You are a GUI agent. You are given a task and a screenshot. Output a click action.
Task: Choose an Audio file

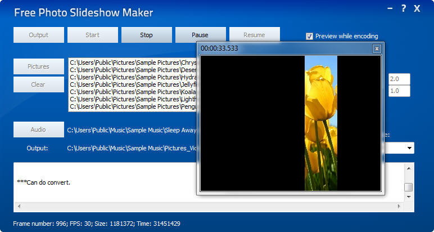pos(39,130)
